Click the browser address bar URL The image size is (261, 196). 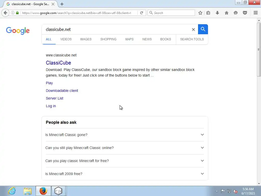point(76,13)
